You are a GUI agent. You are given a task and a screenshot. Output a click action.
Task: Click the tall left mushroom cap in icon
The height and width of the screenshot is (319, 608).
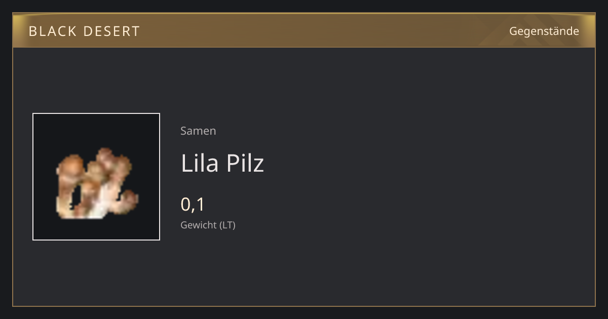(70, 166)
